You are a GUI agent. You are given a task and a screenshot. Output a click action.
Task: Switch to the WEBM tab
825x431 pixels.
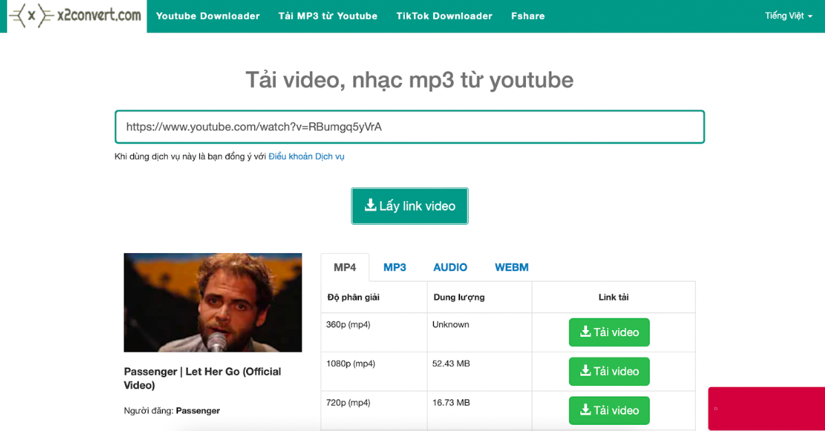(x=511, y=267)
